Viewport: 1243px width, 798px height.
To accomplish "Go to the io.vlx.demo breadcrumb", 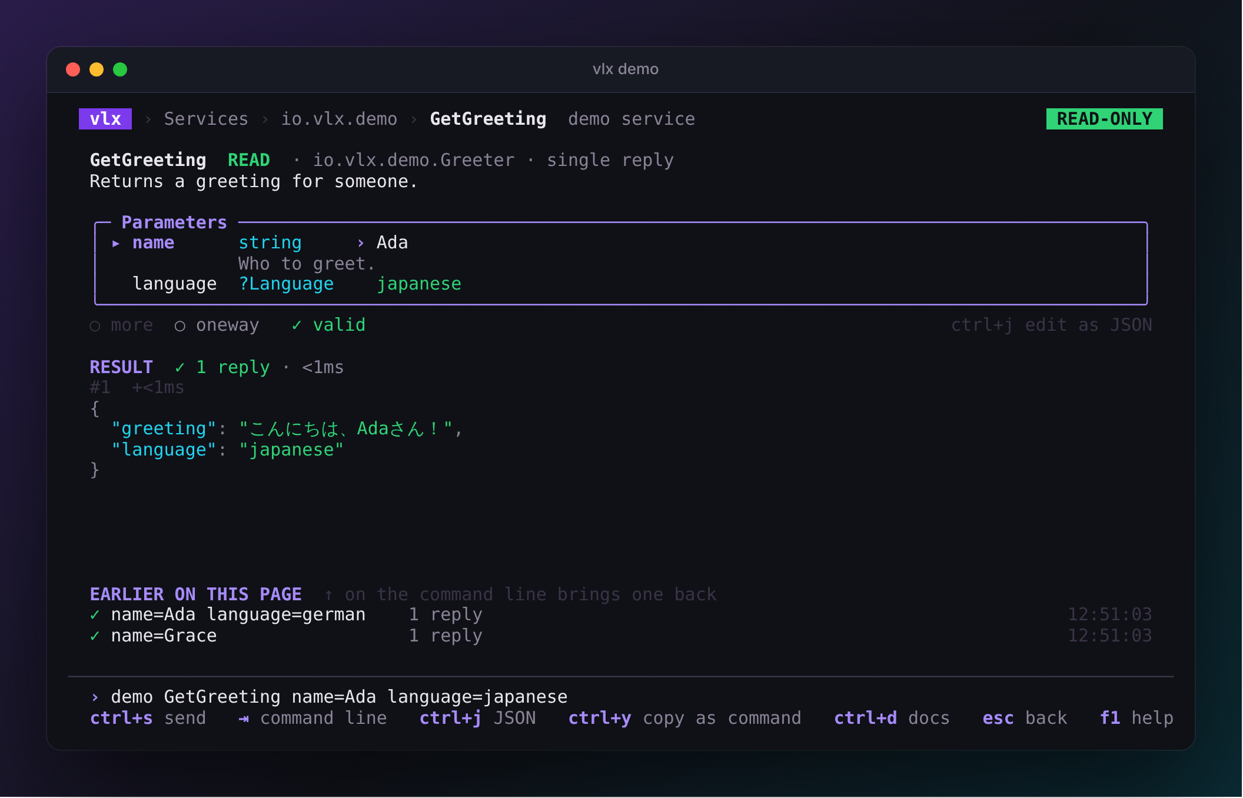I will pyautogui.click(x=339, y=119).
